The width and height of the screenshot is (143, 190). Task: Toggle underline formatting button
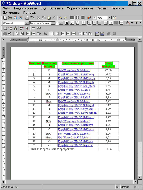point(77,23)
